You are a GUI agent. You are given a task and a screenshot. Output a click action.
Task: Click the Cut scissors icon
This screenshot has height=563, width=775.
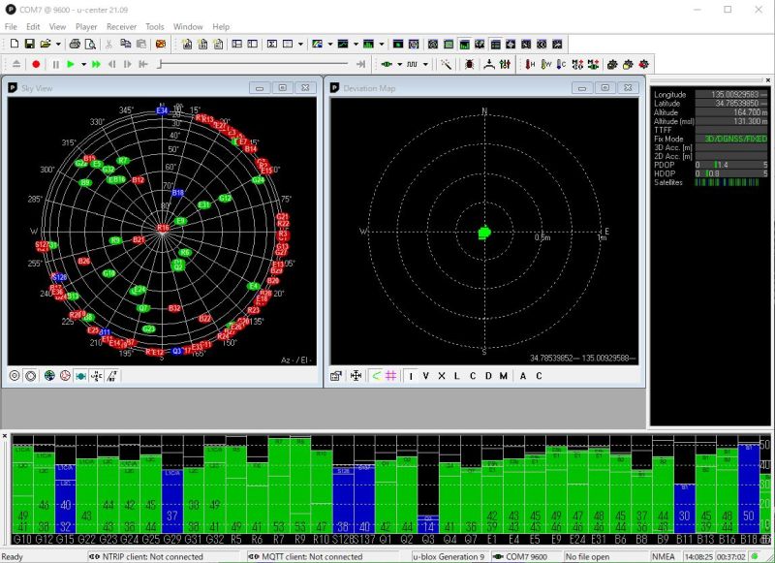pyautogui.click(x=109, y=44)
